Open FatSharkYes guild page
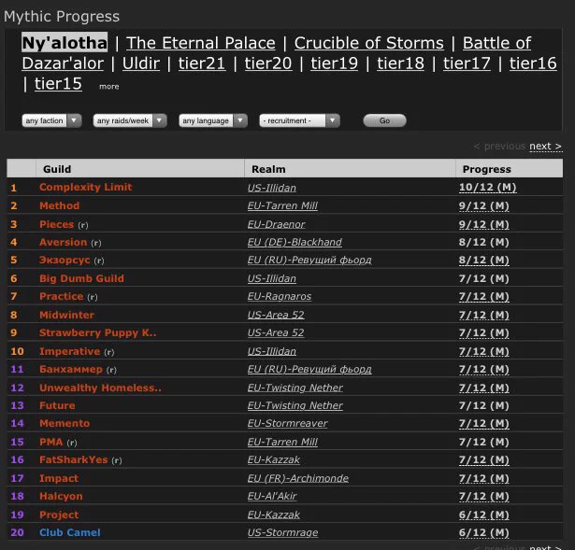575x550 pixels. [x=73, y=459]
